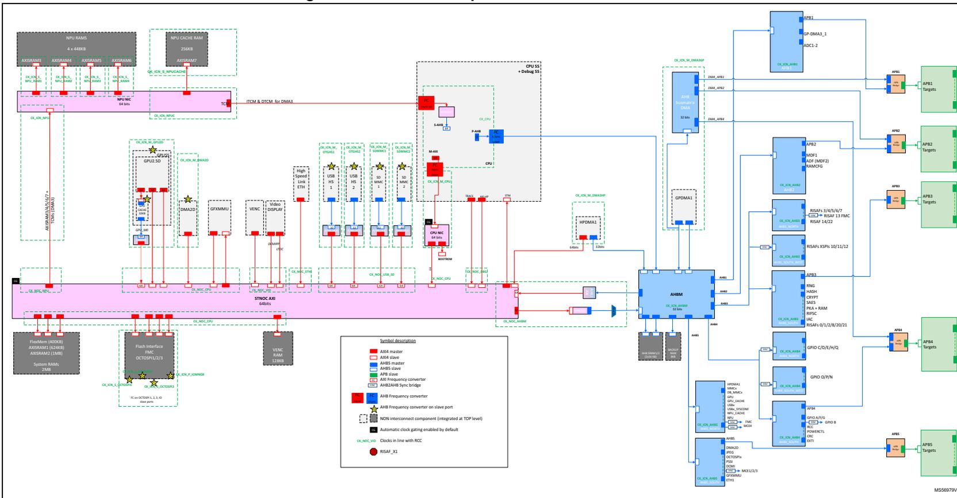This screenshot has height=498, width=957.
Task: Select the APB5 bridge block
Action: coord(895,449)
